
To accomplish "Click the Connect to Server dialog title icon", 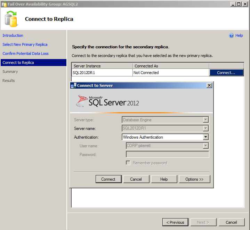I will [73, 85].
